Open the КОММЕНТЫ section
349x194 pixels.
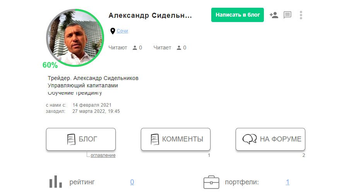pyautogui.click(x=176, y=139)
